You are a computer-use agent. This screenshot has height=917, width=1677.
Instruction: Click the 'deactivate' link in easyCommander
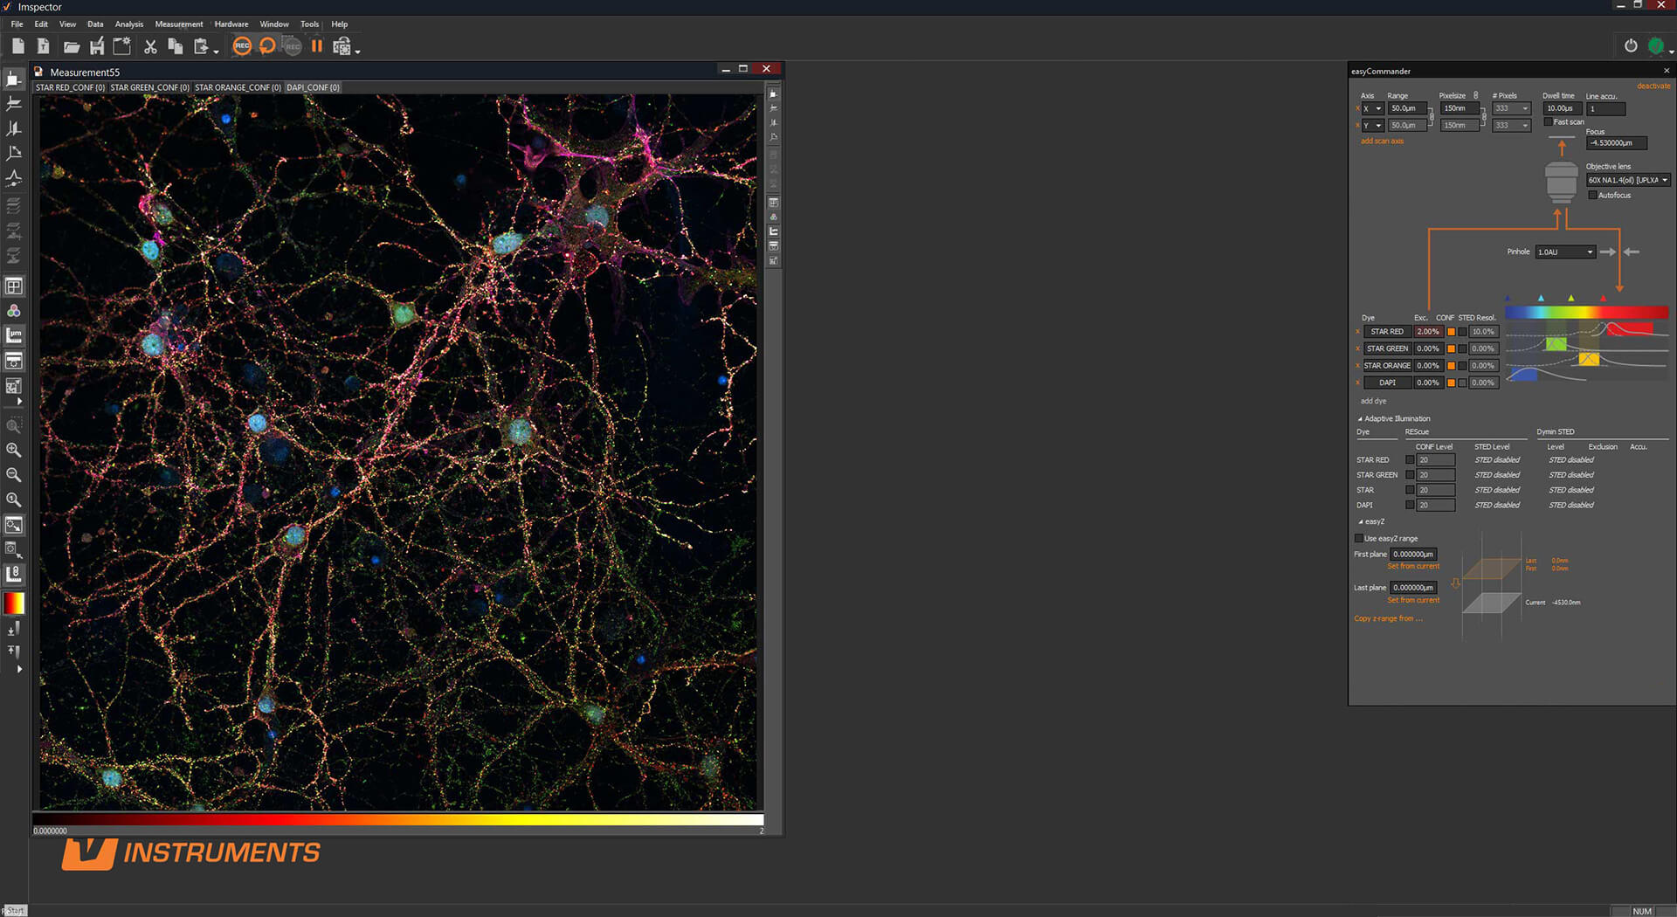(1653, 86)
